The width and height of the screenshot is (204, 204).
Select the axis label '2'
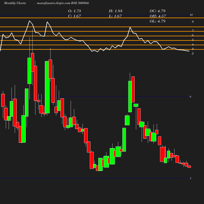click(193, 53)
